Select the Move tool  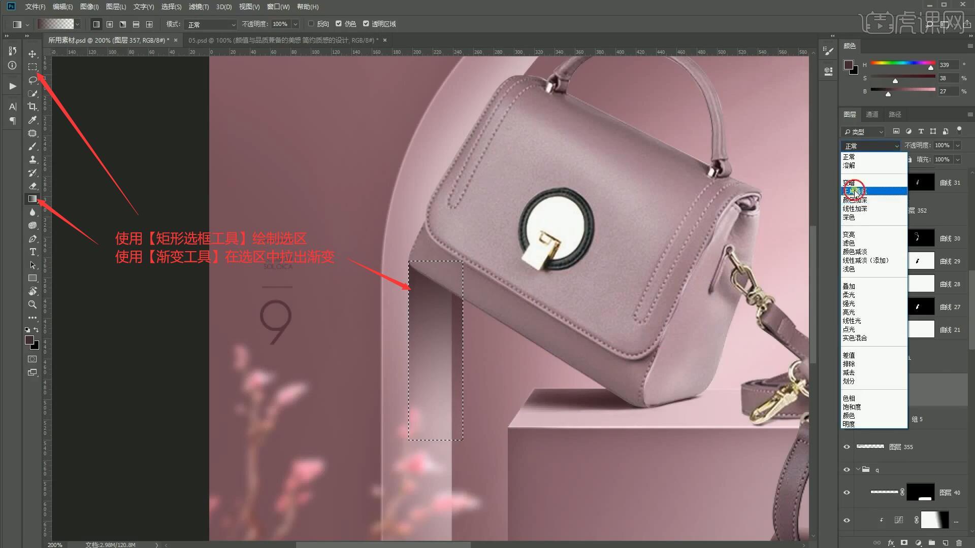(32, 54)
